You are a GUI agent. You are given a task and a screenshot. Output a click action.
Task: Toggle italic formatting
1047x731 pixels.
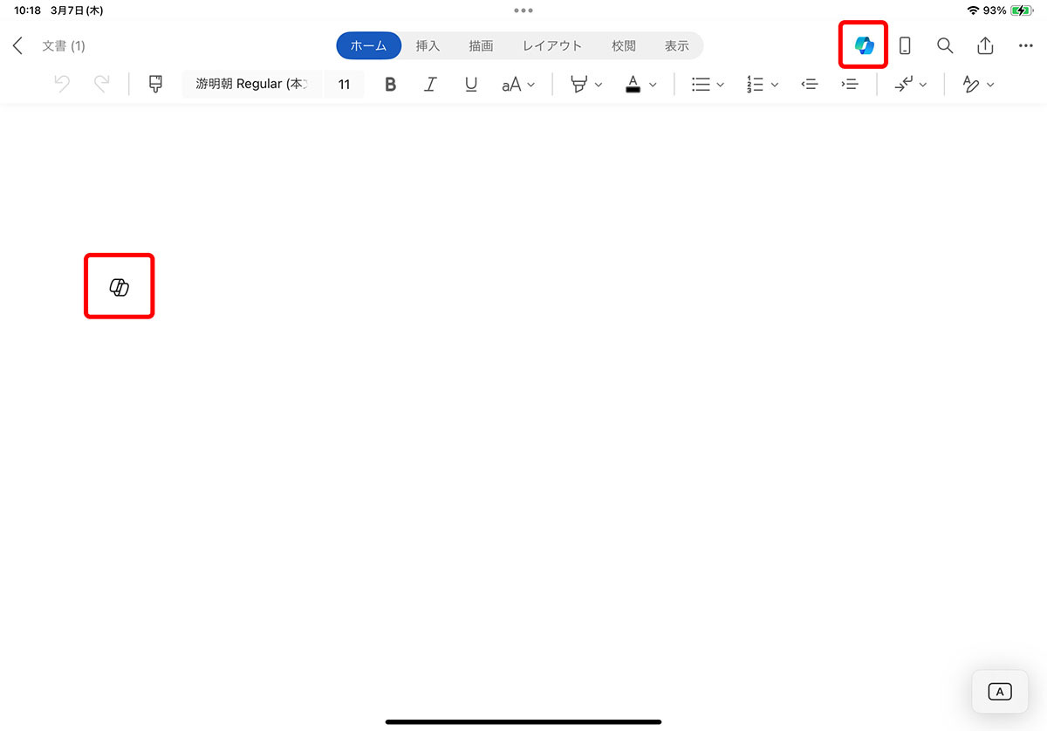click(430, 84)
